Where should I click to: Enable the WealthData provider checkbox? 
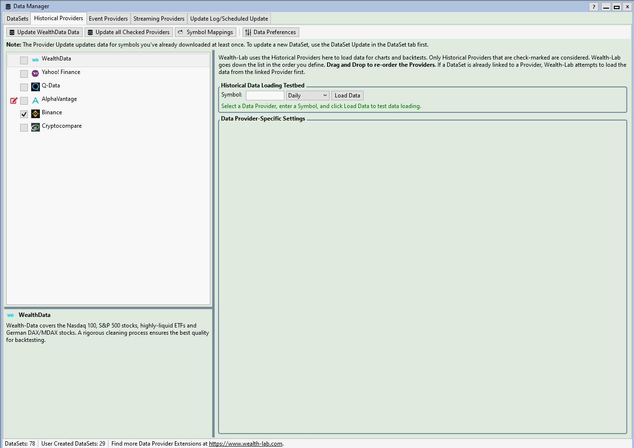pos(24,60)
